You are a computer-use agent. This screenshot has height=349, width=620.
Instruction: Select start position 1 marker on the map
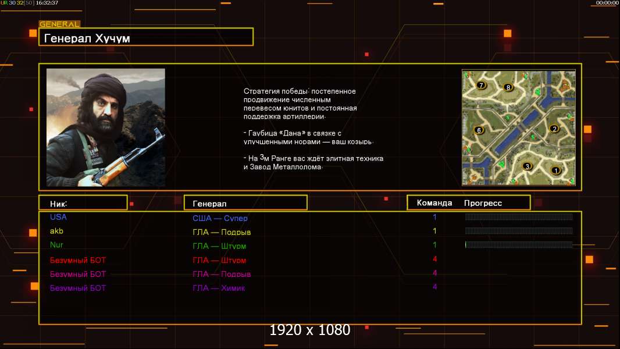click(x=555, y=170)
